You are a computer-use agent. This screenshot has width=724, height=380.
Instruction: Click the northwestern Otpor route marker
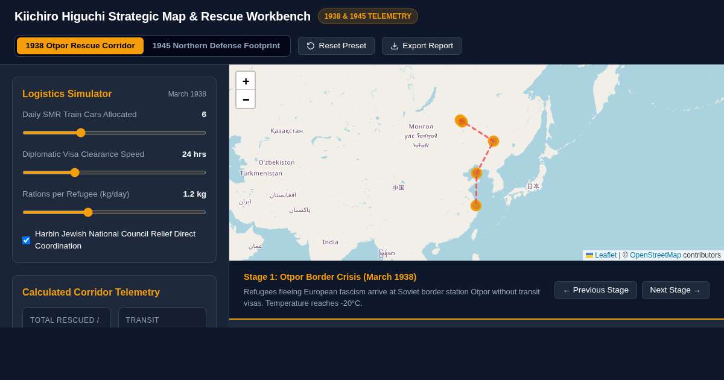461,121
